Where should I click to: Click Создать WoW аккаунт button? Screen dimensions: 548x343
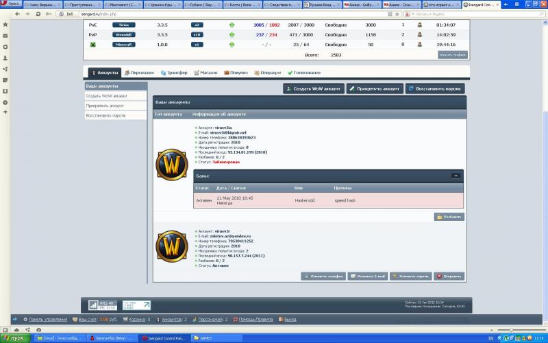314,88
